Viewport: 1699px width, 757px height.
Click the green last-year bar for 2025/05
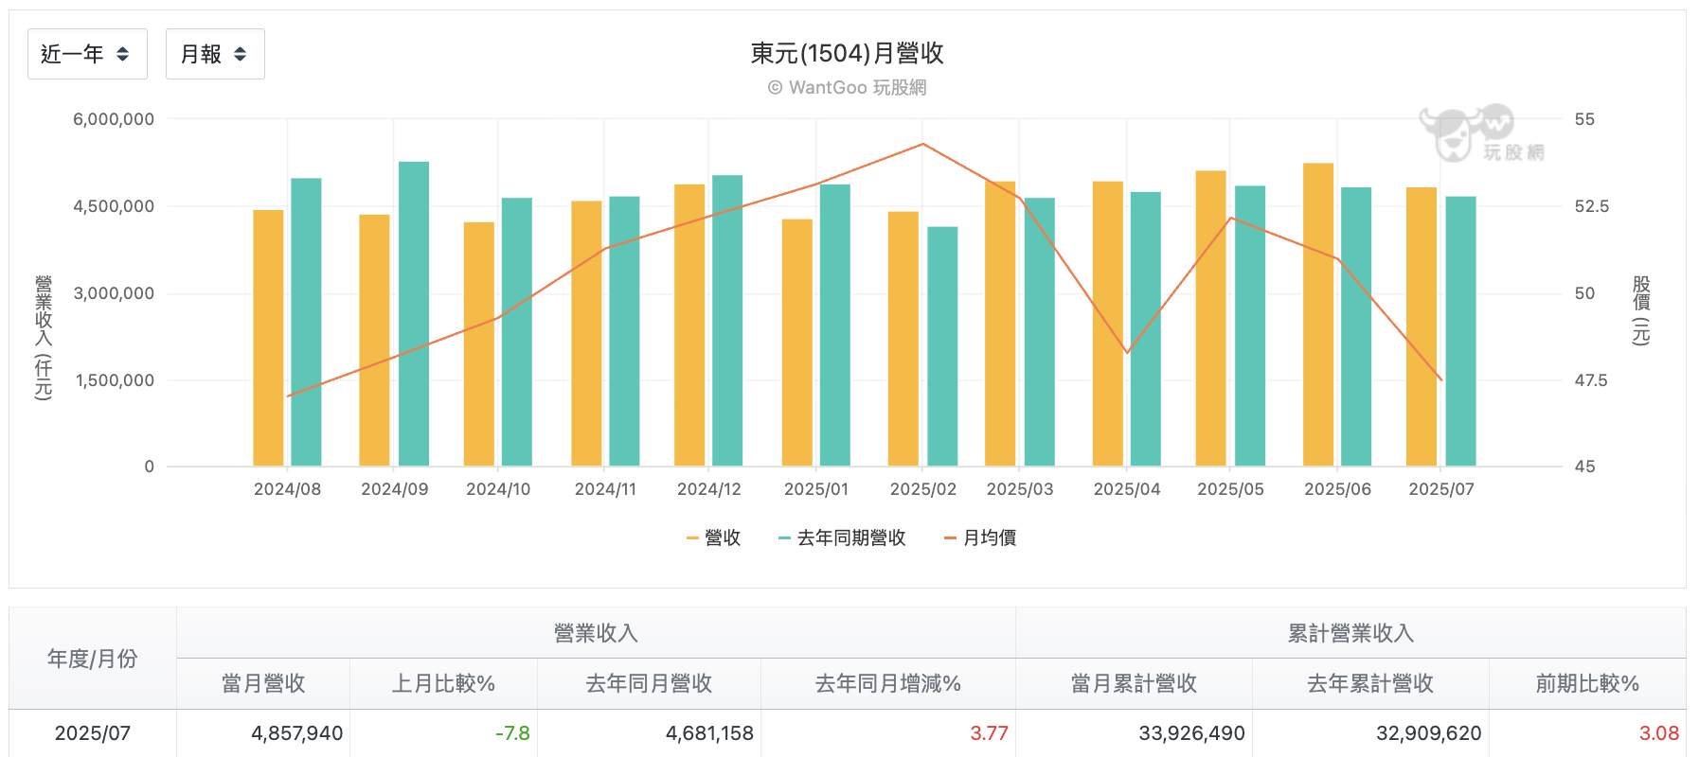1250,326
